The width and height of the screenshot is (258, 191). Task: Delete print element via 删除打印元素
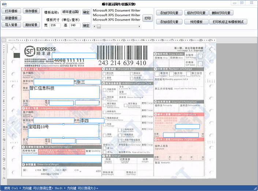pos(222,13)
